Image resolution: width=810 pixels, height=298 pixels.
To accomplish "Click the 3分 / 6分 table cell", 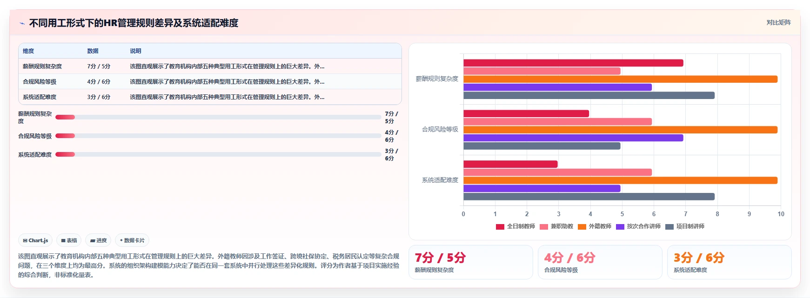I will (x=99, y=97).
